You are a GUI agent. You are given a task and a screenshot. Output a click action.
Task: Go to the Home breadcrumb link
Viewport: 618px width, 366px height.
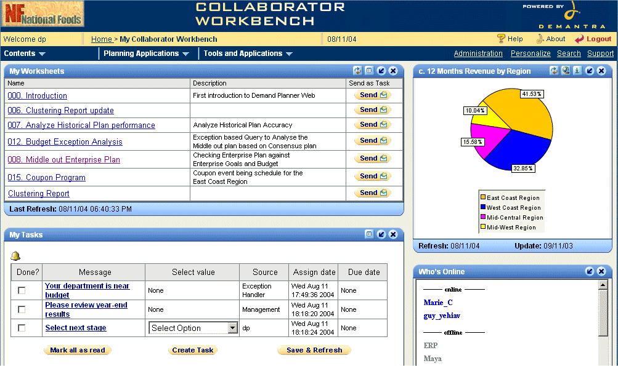coord(102,39)
